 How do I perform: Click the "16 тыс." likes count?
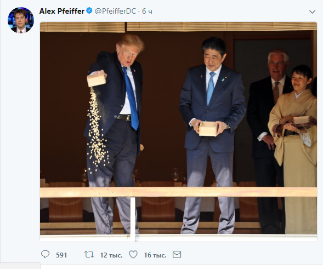(155, 255)
